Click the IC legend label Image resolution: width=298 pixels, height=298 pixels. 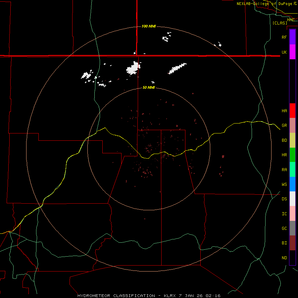tap(284, 214)
